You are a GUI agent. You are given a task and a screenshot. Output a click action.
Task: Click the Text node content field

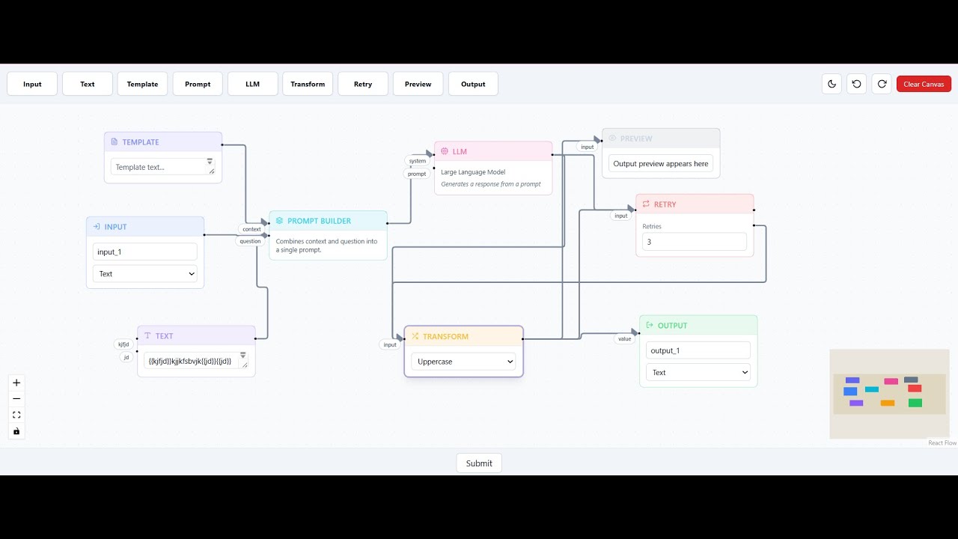pos(196,360)
